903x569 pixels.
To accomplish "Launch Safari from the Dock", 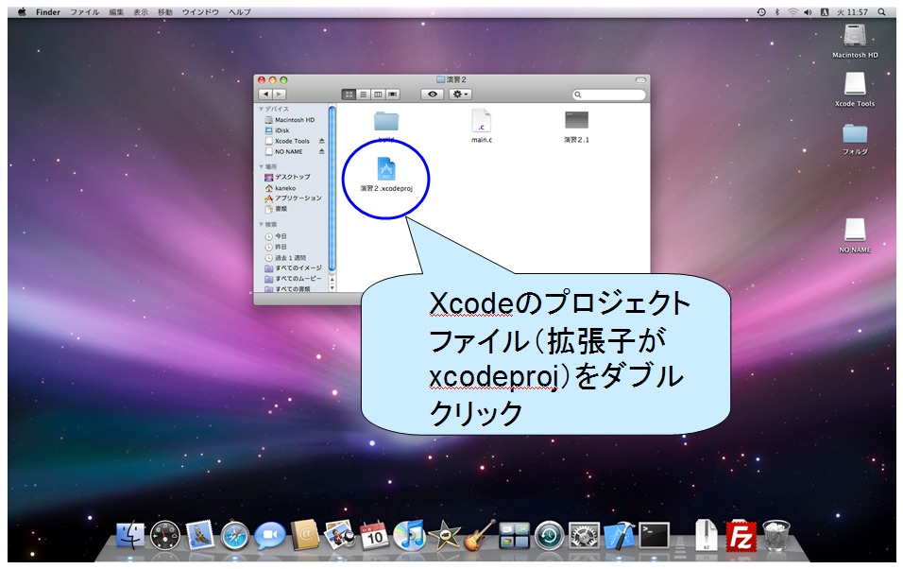I will coord(235,536).
